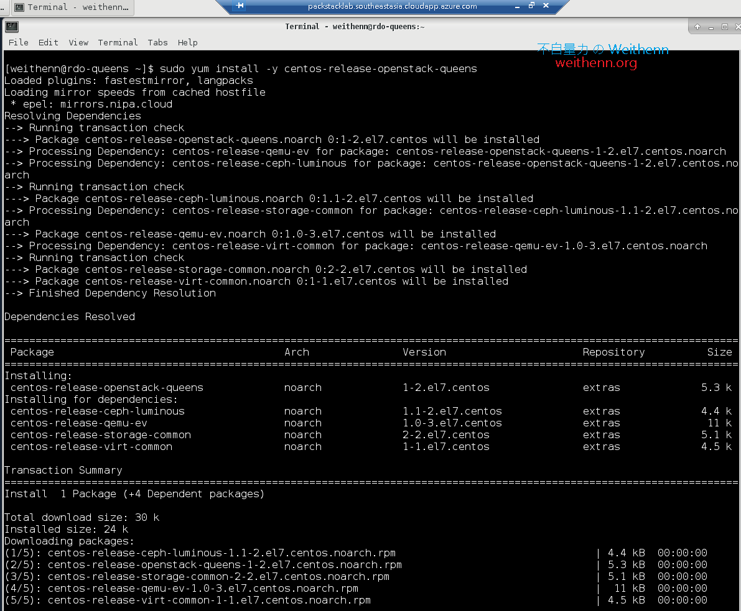Open the Edit menu
Image resolution: width=741 pixels, height=611 pixels.
[48, 42]
